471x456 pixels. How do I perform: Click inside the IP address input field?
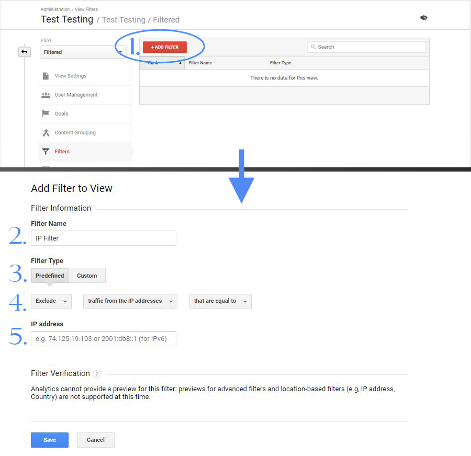tap(103, 338)
